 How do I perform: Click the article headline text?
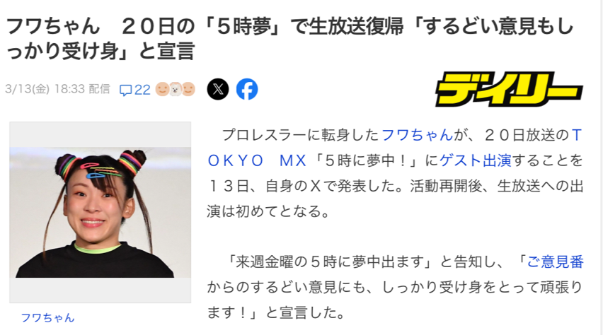click(290, 39)
